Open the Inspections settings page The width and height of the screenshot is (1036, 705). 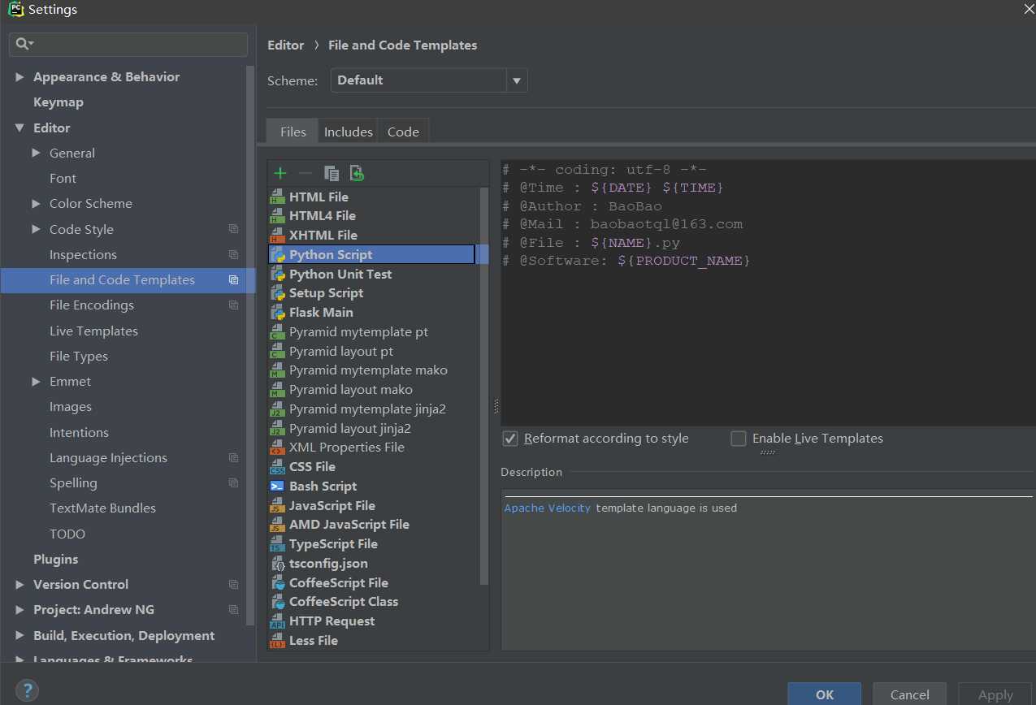click(83, 255)
